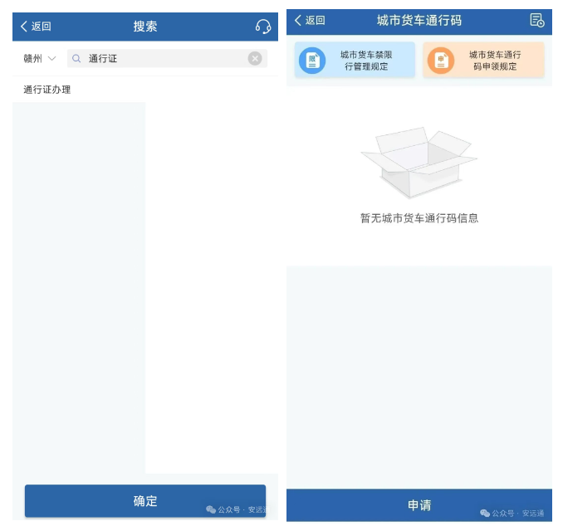The width and height of the screenshot is (563, 531).
Task: Click the empty box illustration
Action: pos(419,162)
